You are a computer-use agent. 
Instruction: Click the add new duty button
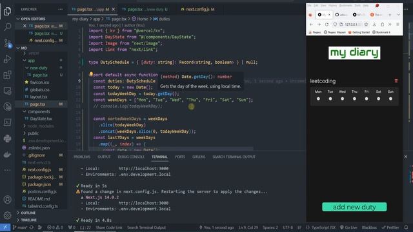pos(354,207)
